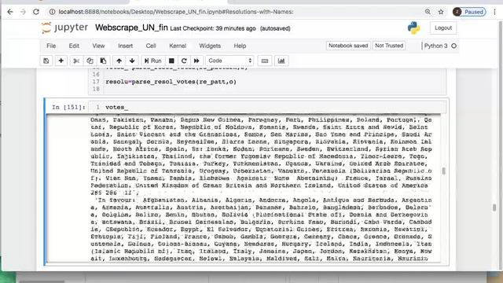Interrupt the kernel with the stop icon

point(171,61)
